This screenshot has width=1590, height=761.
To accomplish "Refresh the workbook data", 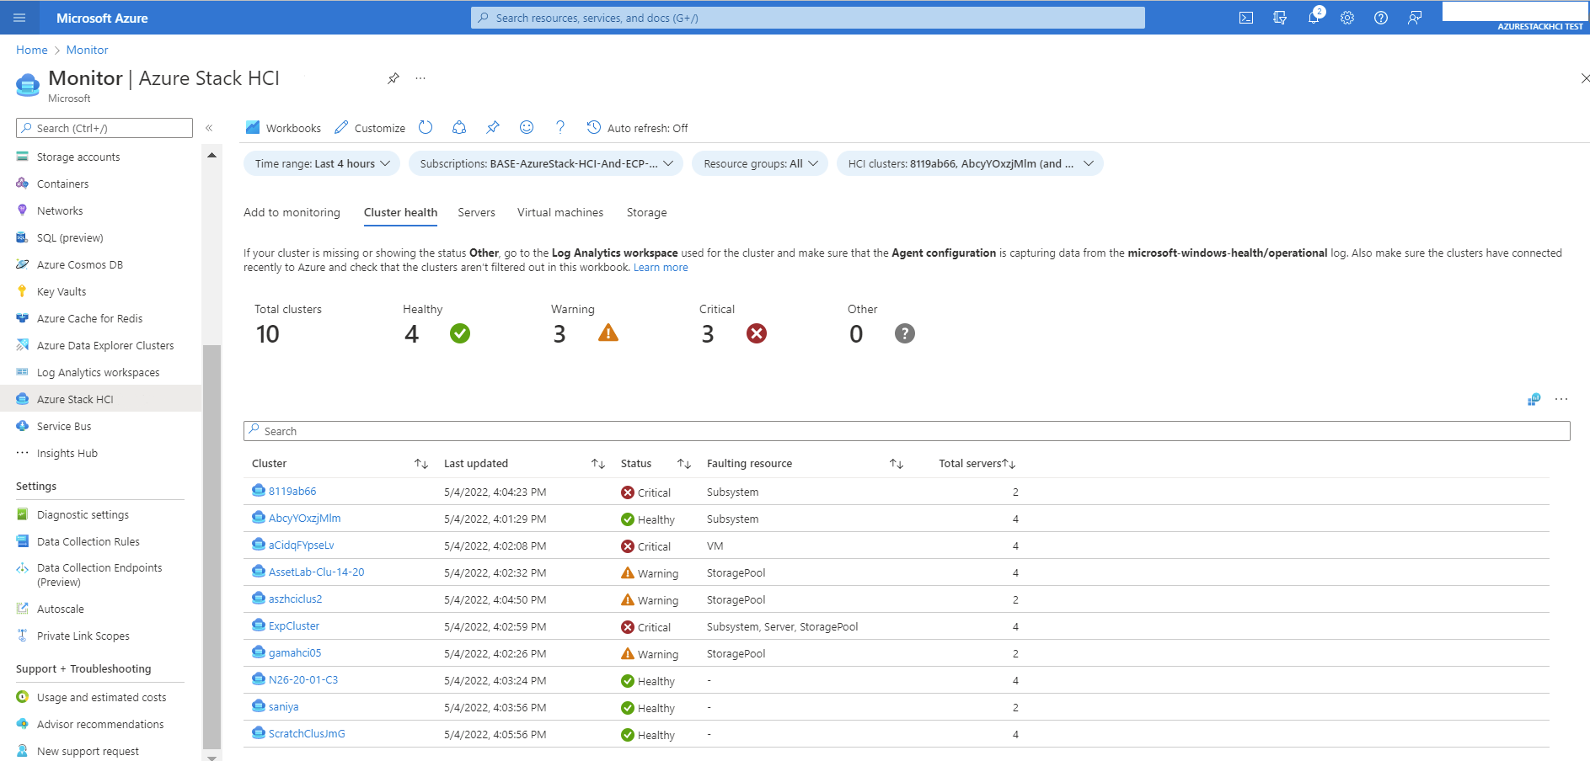I will pos(425,127).
